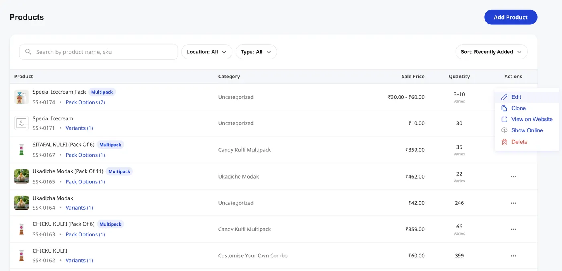Click the Add Product button
The width and height of the screenshot is (562, 271).
[x=511, y=17]
